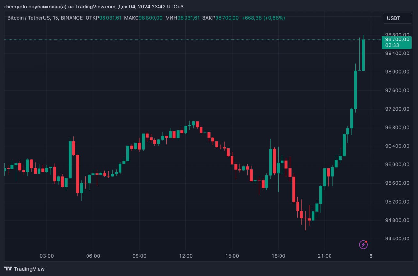The width and height of the screenshot is (418, 276).
Task: Click the 96 000,00 price axis label
Action: tap(397, 164)
